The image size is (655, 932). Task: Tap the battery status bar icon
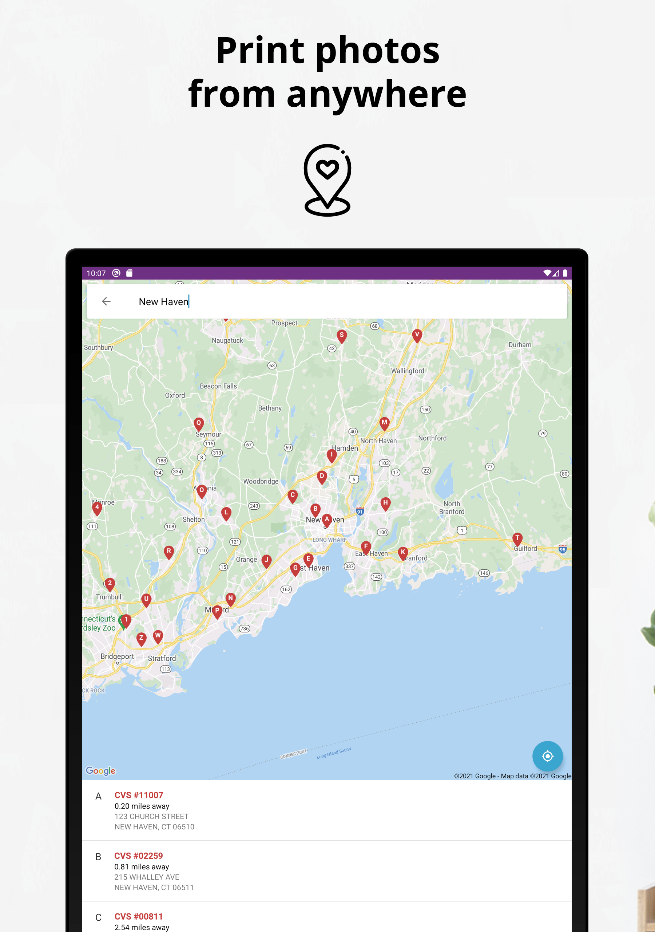[x=565, y=273]
